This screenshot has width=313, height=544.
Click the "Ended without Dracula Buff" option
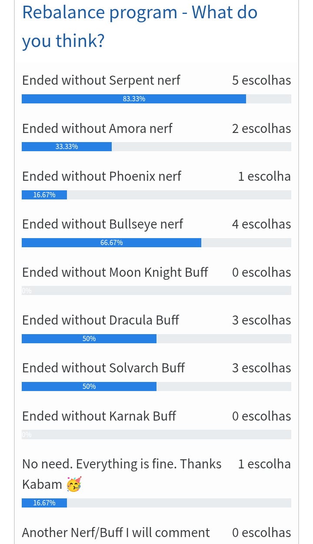[100, 320]
